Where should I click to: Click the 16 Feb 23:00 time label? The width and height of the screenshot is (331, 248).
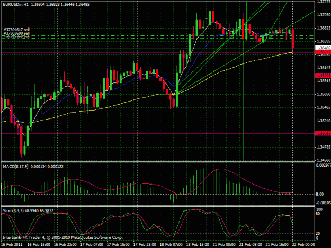[x=65, y=245]
